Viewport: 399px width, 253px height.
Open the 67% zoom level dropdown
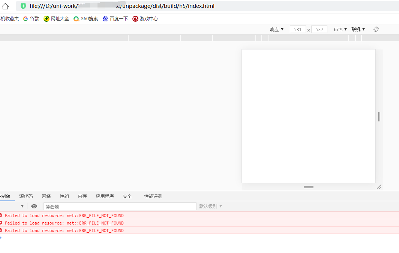(x=339, y=29)
